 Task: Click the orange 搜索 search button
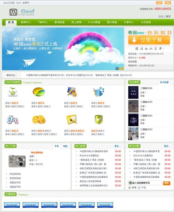click(x=167, y=183)
